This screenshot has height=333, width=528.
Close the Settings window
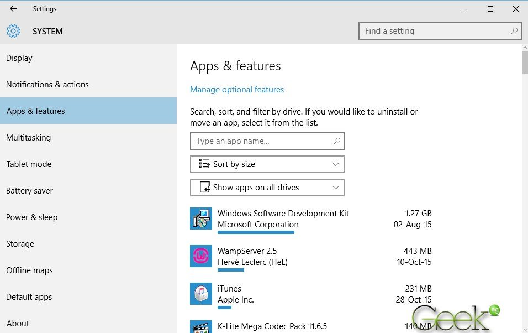[515, 9]
